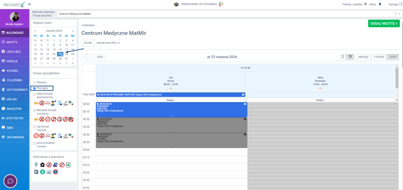Click the clock icon under Anna Kowalska
This screenshot has height=190, width=403.
pyautogui.click(x=320, y=89)
